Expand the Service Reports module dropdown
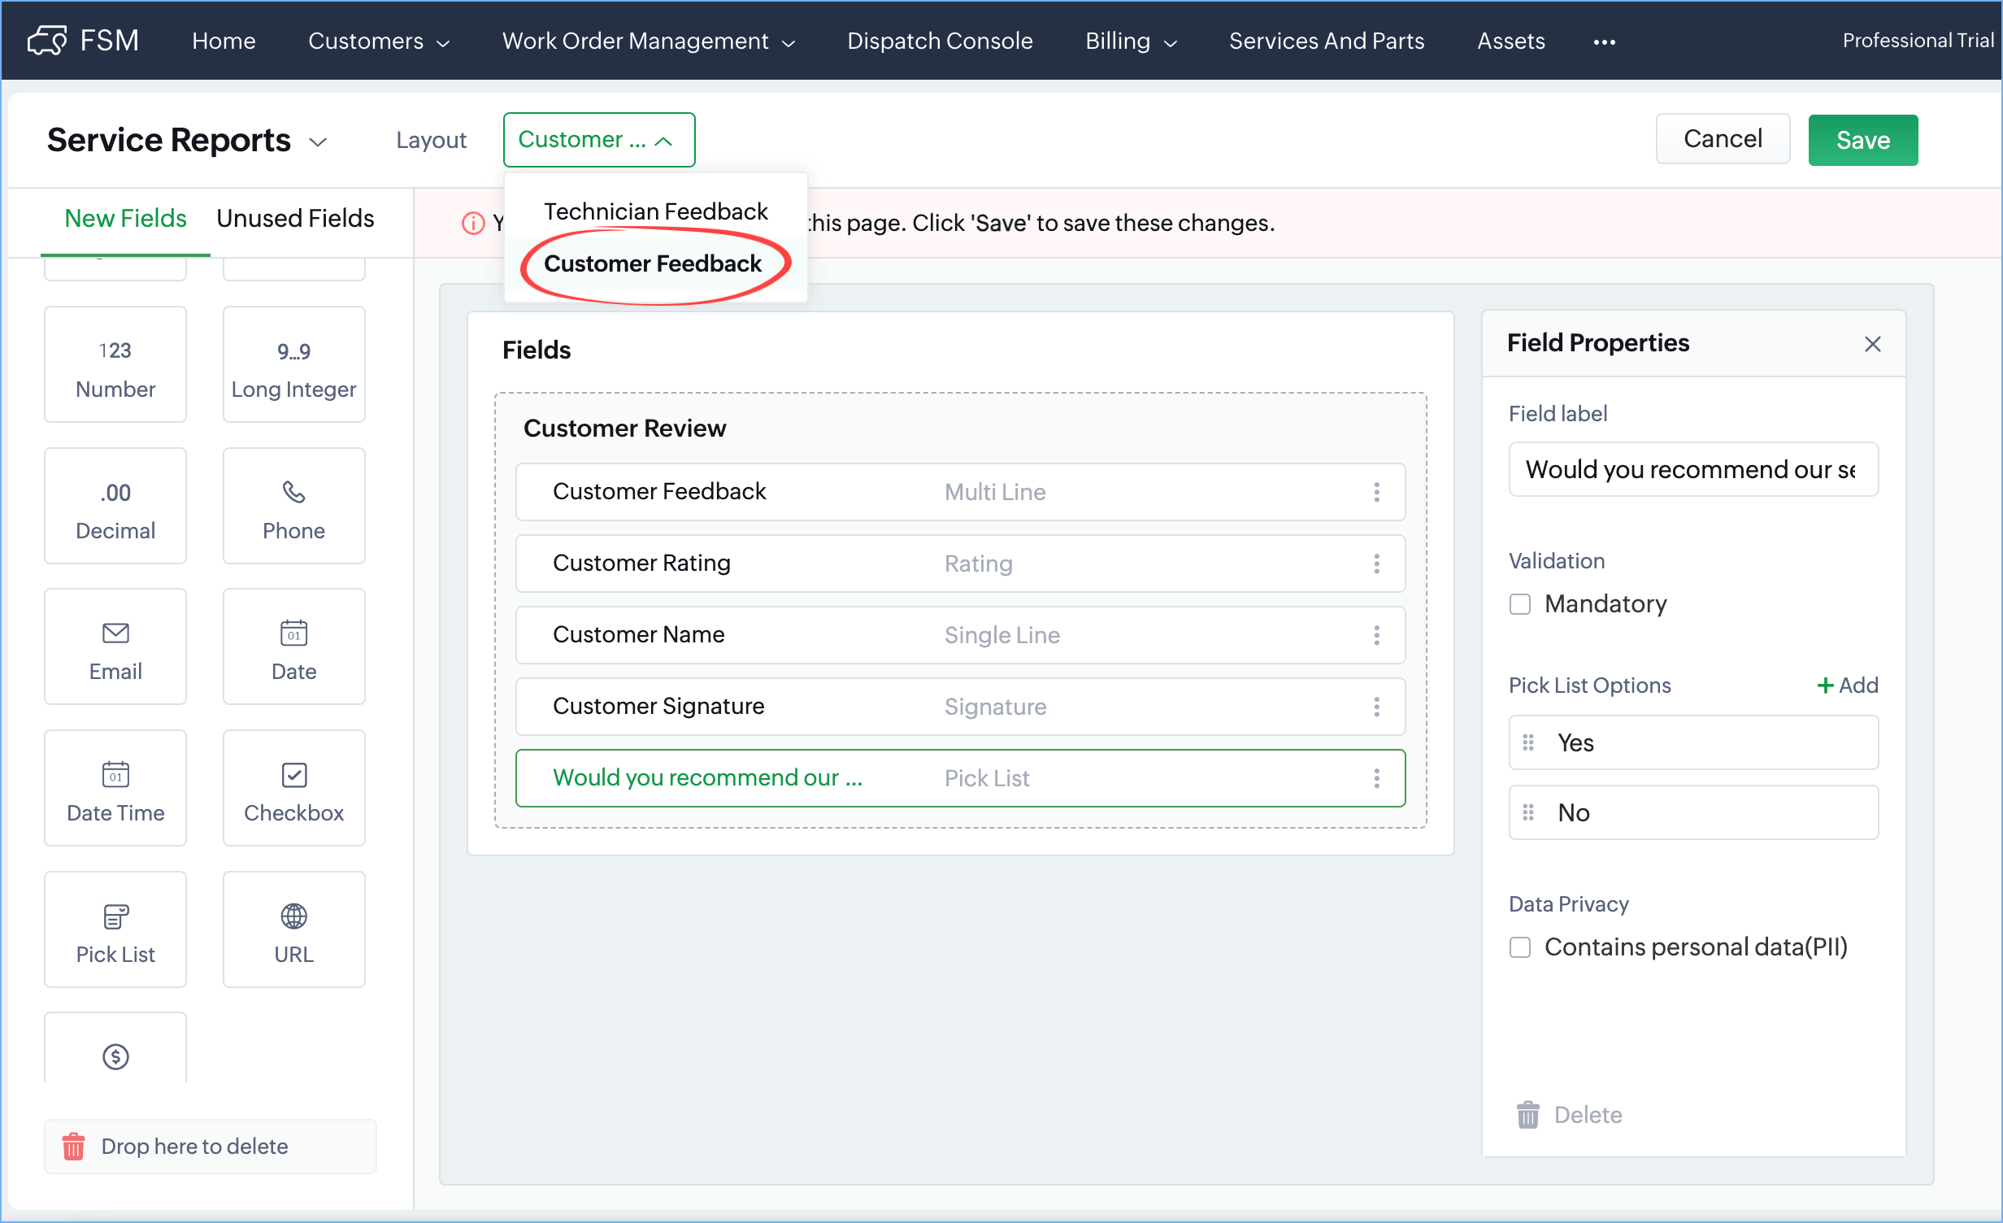The image size is (2003, 1223). pyautogui.click(x=318, y=141)
